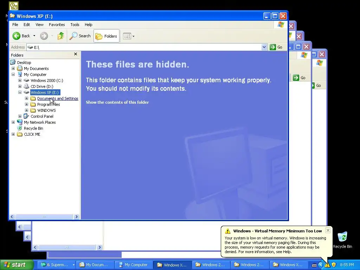This screenshot has width=360, height=270.
Task: Click the Folders pane horizontal scrollbar thumb
Action: [x=44, y=217]
